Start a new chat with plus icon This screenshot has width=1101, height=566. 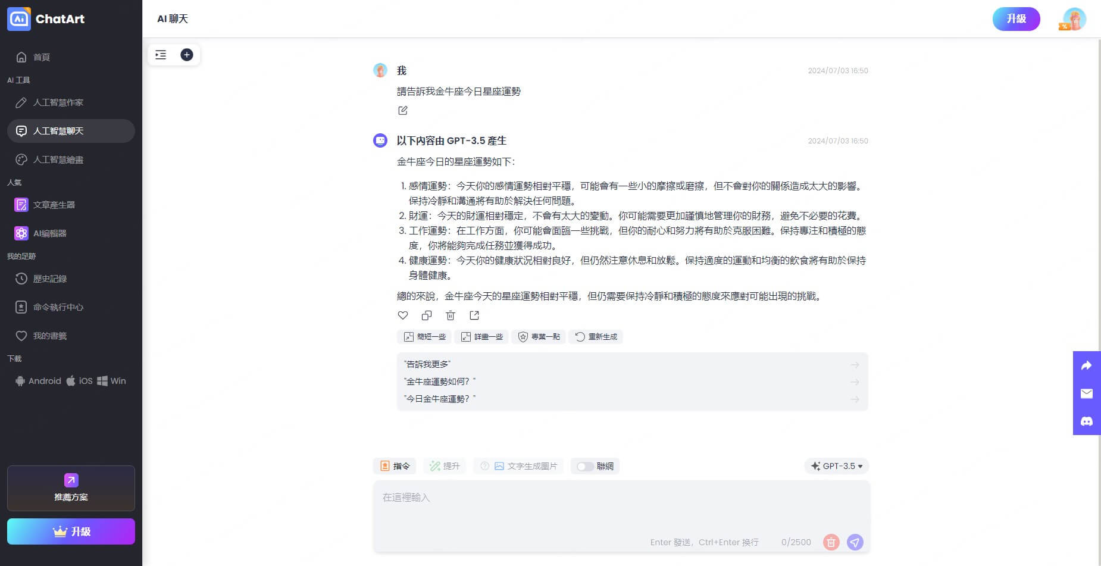[x=187, y=55]
